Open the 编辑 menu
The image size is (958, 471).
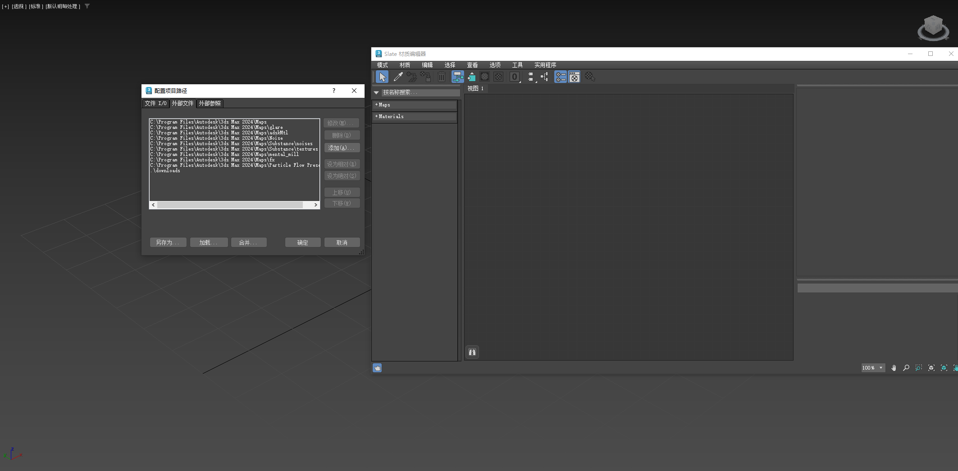tap(427, 65)
